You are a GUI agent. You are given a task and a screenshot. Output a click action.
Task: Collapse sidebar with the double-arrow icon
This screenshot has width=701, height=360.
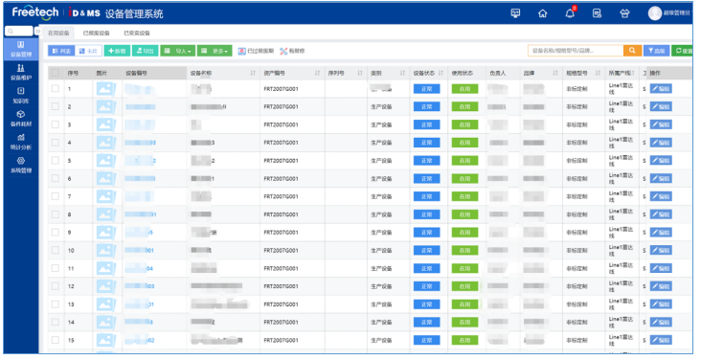37,32
